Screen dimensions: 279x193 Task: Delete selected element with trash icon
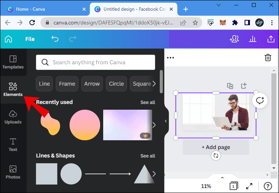tap(268, 58)
